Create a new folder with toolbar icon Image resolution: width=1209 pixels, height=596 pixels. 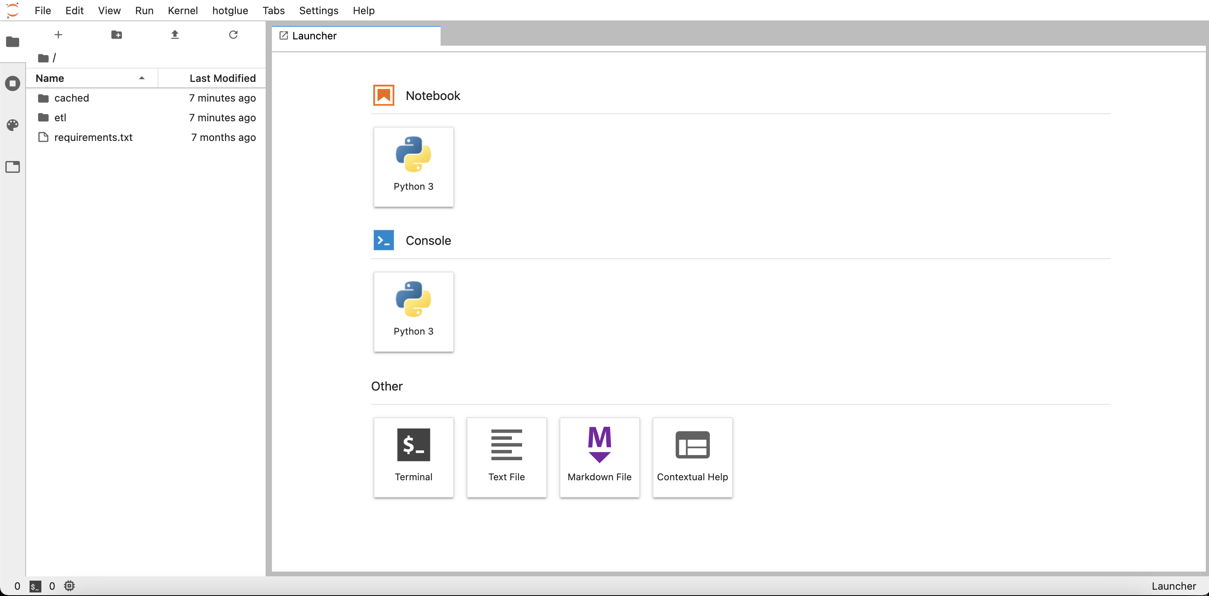point(116,35)
